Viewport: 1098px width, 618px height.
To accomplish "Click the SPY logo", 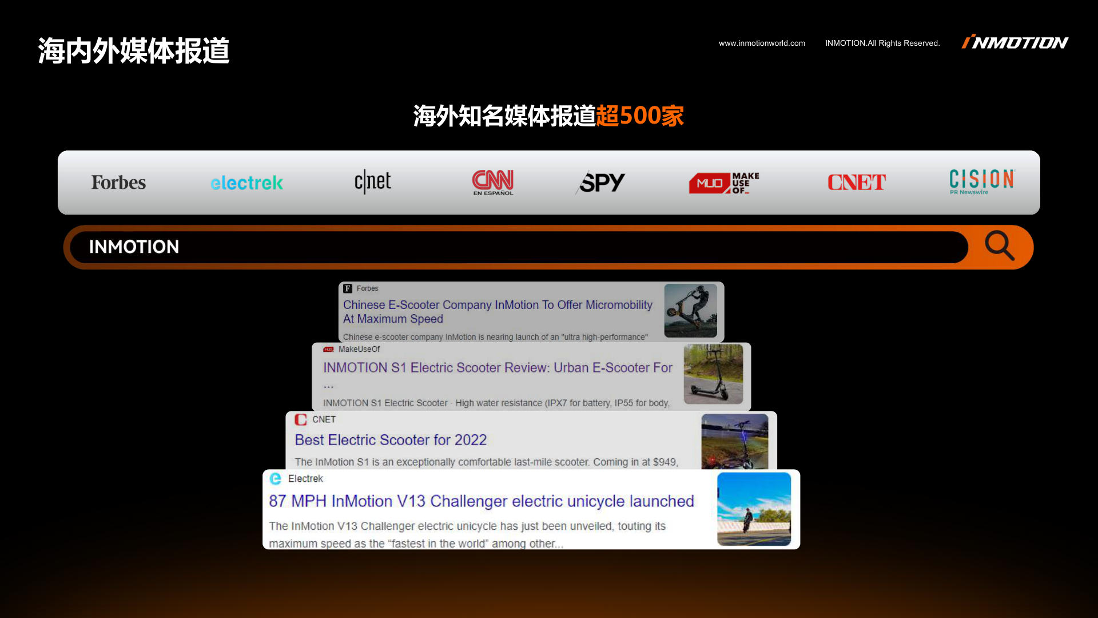I will click(x=600, y=183).
